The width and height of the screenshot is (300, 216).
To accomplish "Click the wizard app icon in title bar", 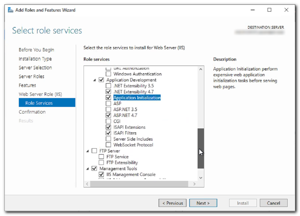I will pyautogui.click(x=11, y=10).
